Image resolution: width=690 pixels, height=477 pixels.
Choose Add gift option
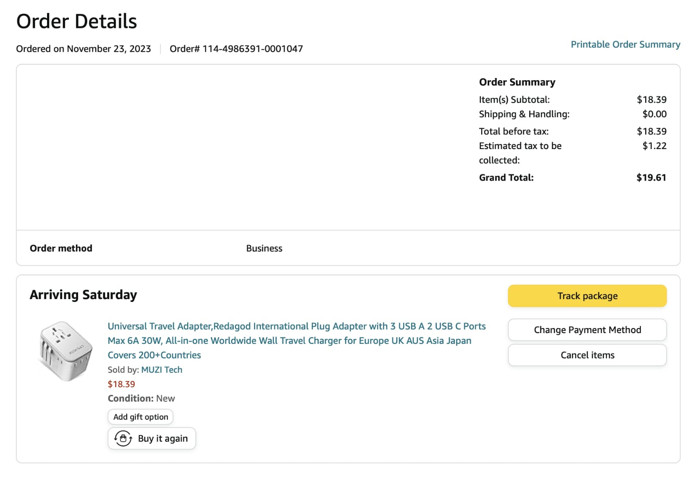[x=141, y=417]
